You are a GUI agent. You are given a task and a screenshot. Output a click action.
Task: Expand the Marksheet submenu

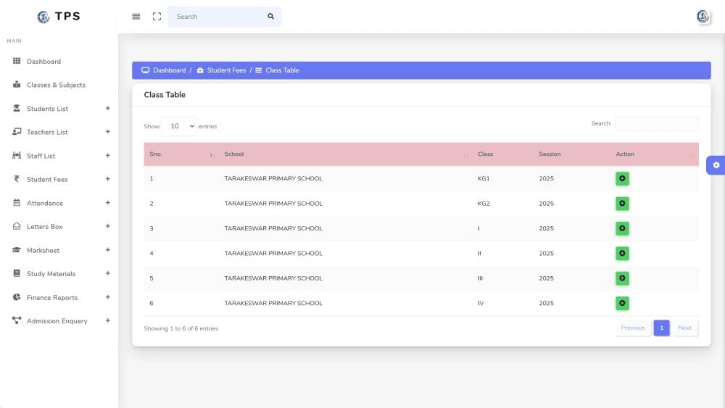pos(108,250)
